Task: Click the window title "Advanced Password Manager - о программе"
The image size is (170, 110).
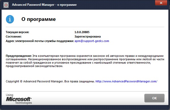Action: click(44, 5)
